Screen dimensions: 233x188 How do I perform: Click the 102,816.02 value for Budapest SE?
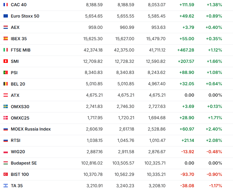point(92,163)
